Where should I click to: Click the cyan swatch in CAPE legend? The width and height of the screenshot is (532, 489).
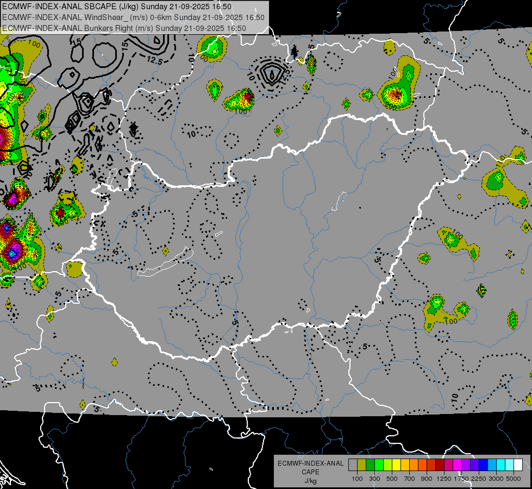click(500, 465)
